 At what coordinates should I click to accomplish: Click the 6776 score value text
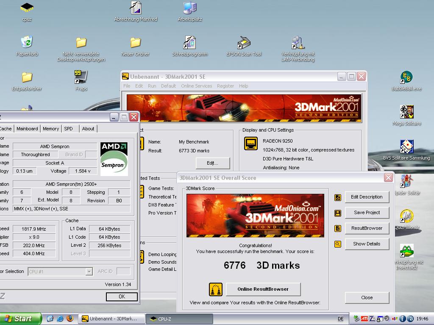[x=235, y=266]
